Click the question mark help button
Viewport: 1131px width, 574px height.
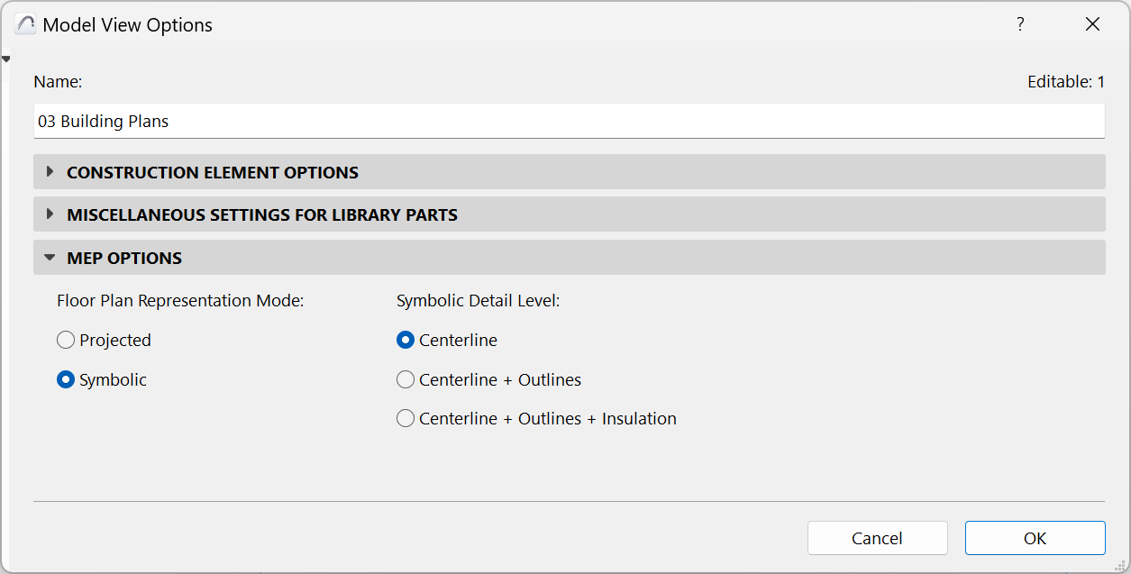coord(1020,25)
